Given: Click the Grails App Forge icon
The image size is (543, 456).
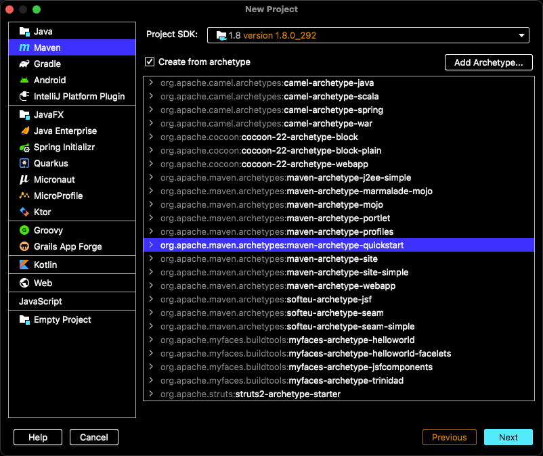Looking at the screenshot, I should [x=24, y=246].
